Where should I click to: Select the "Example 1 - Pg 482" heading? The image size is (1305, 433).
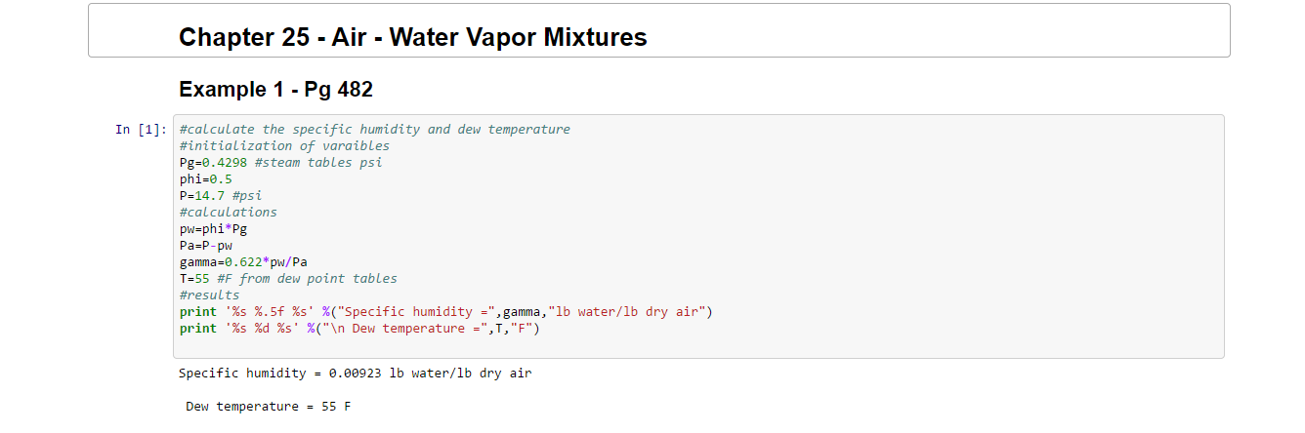click(x=275, y=90)
